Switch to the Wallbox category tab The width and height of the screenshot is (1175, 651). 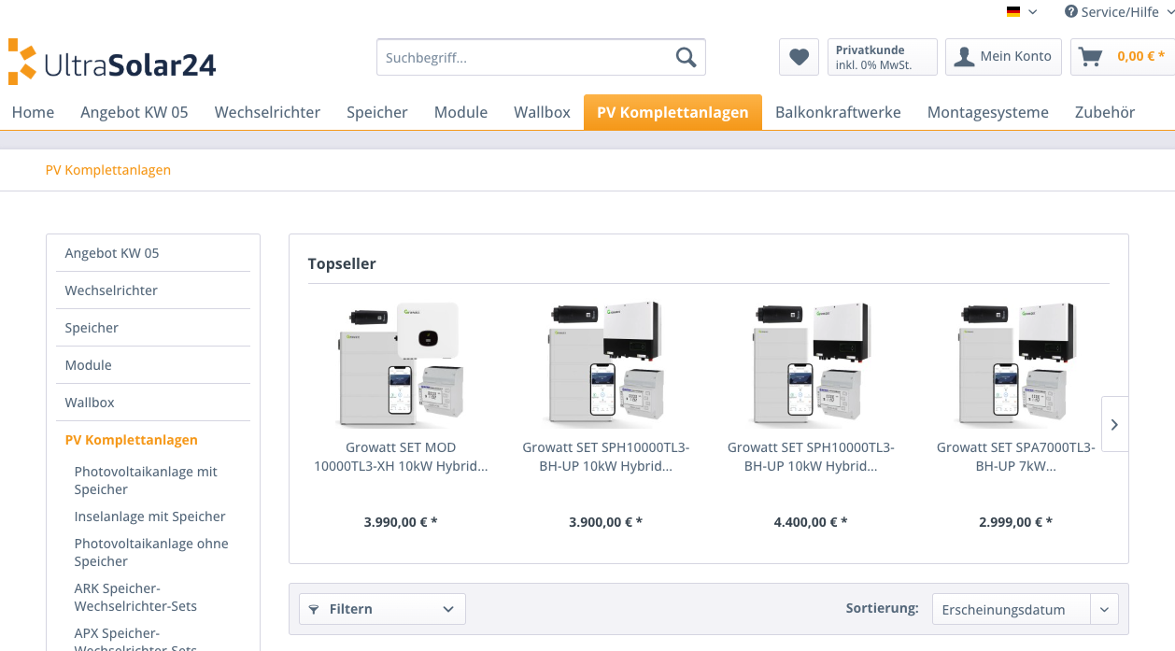(542, 111)
